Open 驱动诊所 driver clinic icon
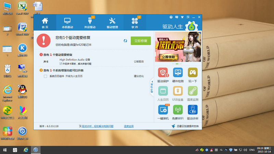274x154 pixels. (x=192, y=110)
